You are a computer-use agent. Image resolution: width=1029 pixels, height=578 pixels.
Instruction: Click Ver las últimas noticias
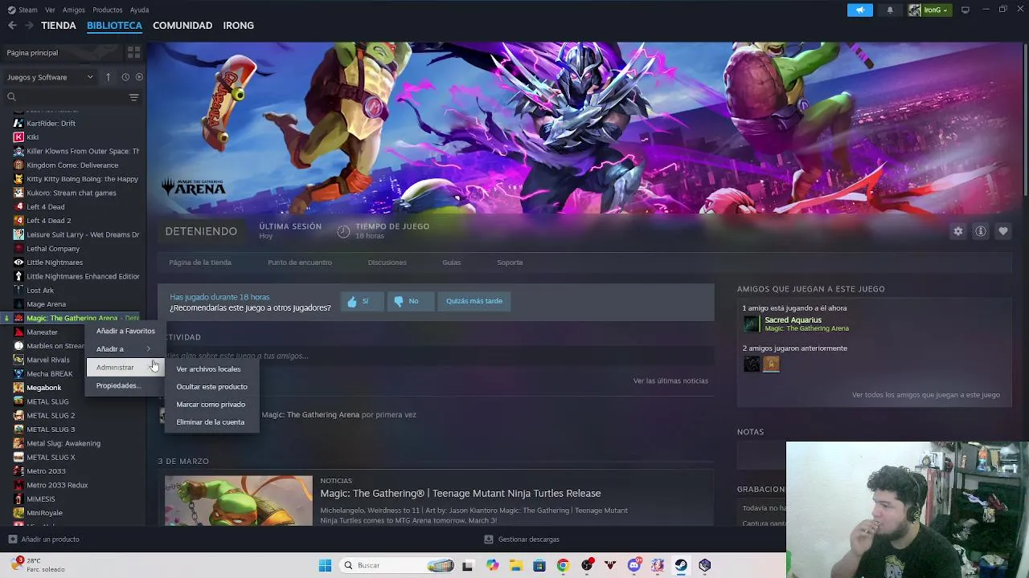(670, 381)
